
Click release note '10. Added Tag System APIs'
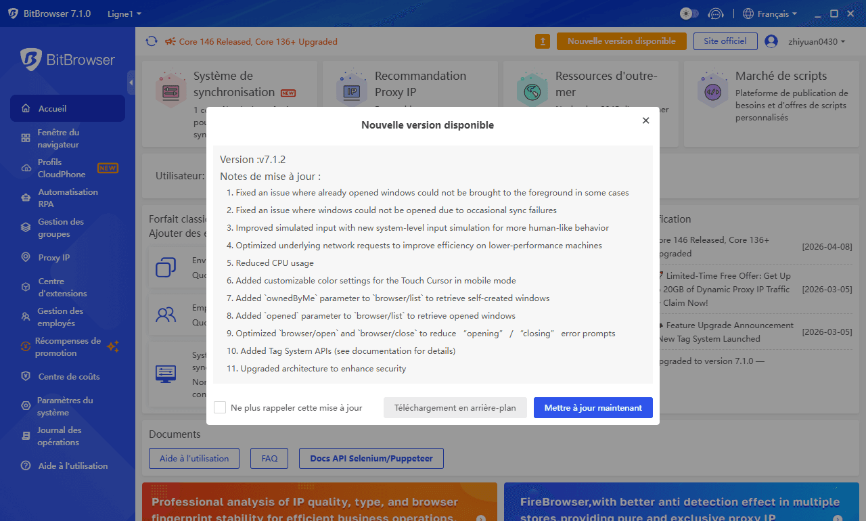pos(341,351)
